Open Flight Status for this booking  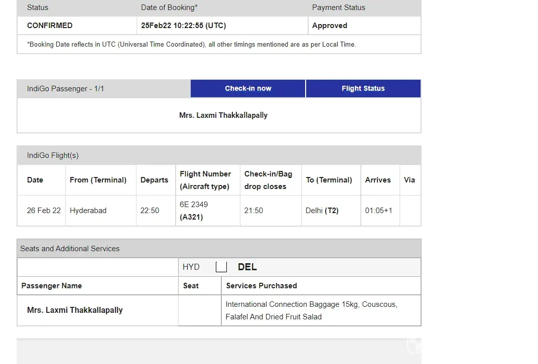pos(363,88)
